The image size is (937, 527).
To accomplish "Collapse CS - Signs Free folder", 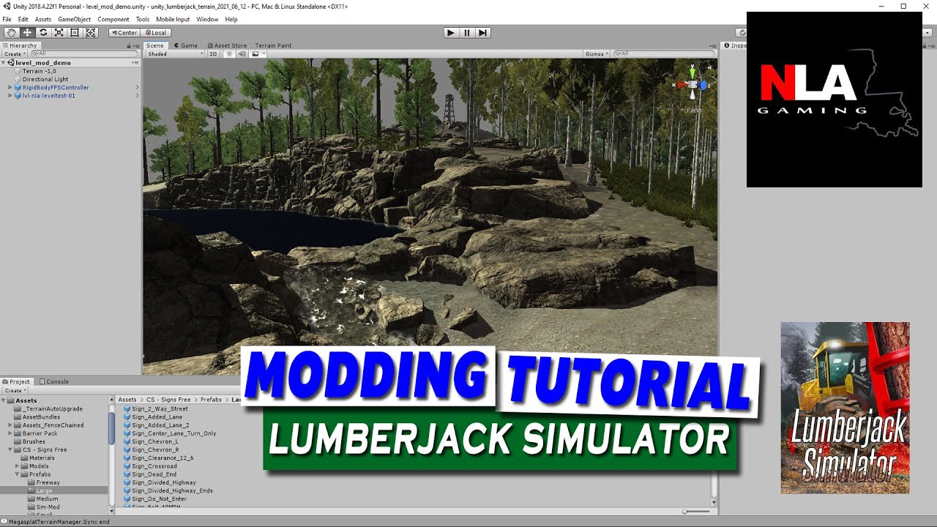I will 10,449.
